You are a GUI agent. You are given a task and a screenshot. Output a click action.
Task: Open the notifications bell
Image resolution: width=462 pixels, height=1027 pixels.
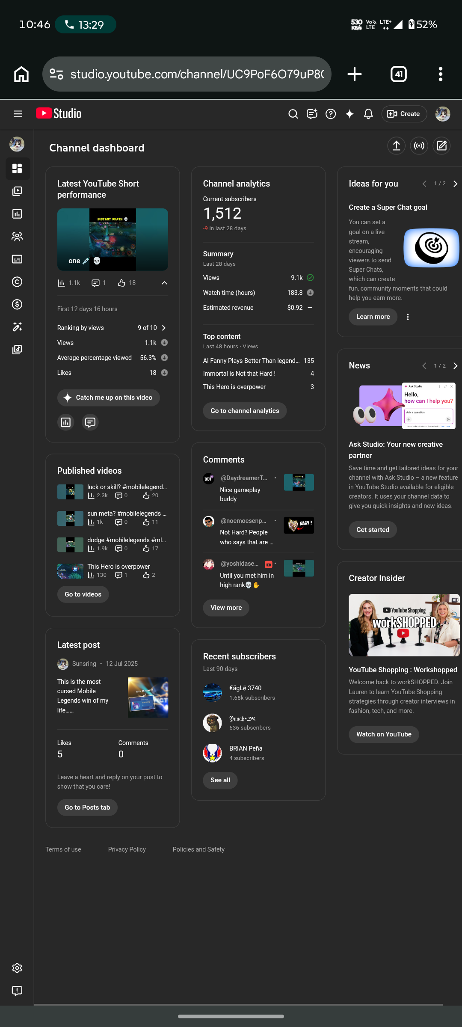[368, 114]
